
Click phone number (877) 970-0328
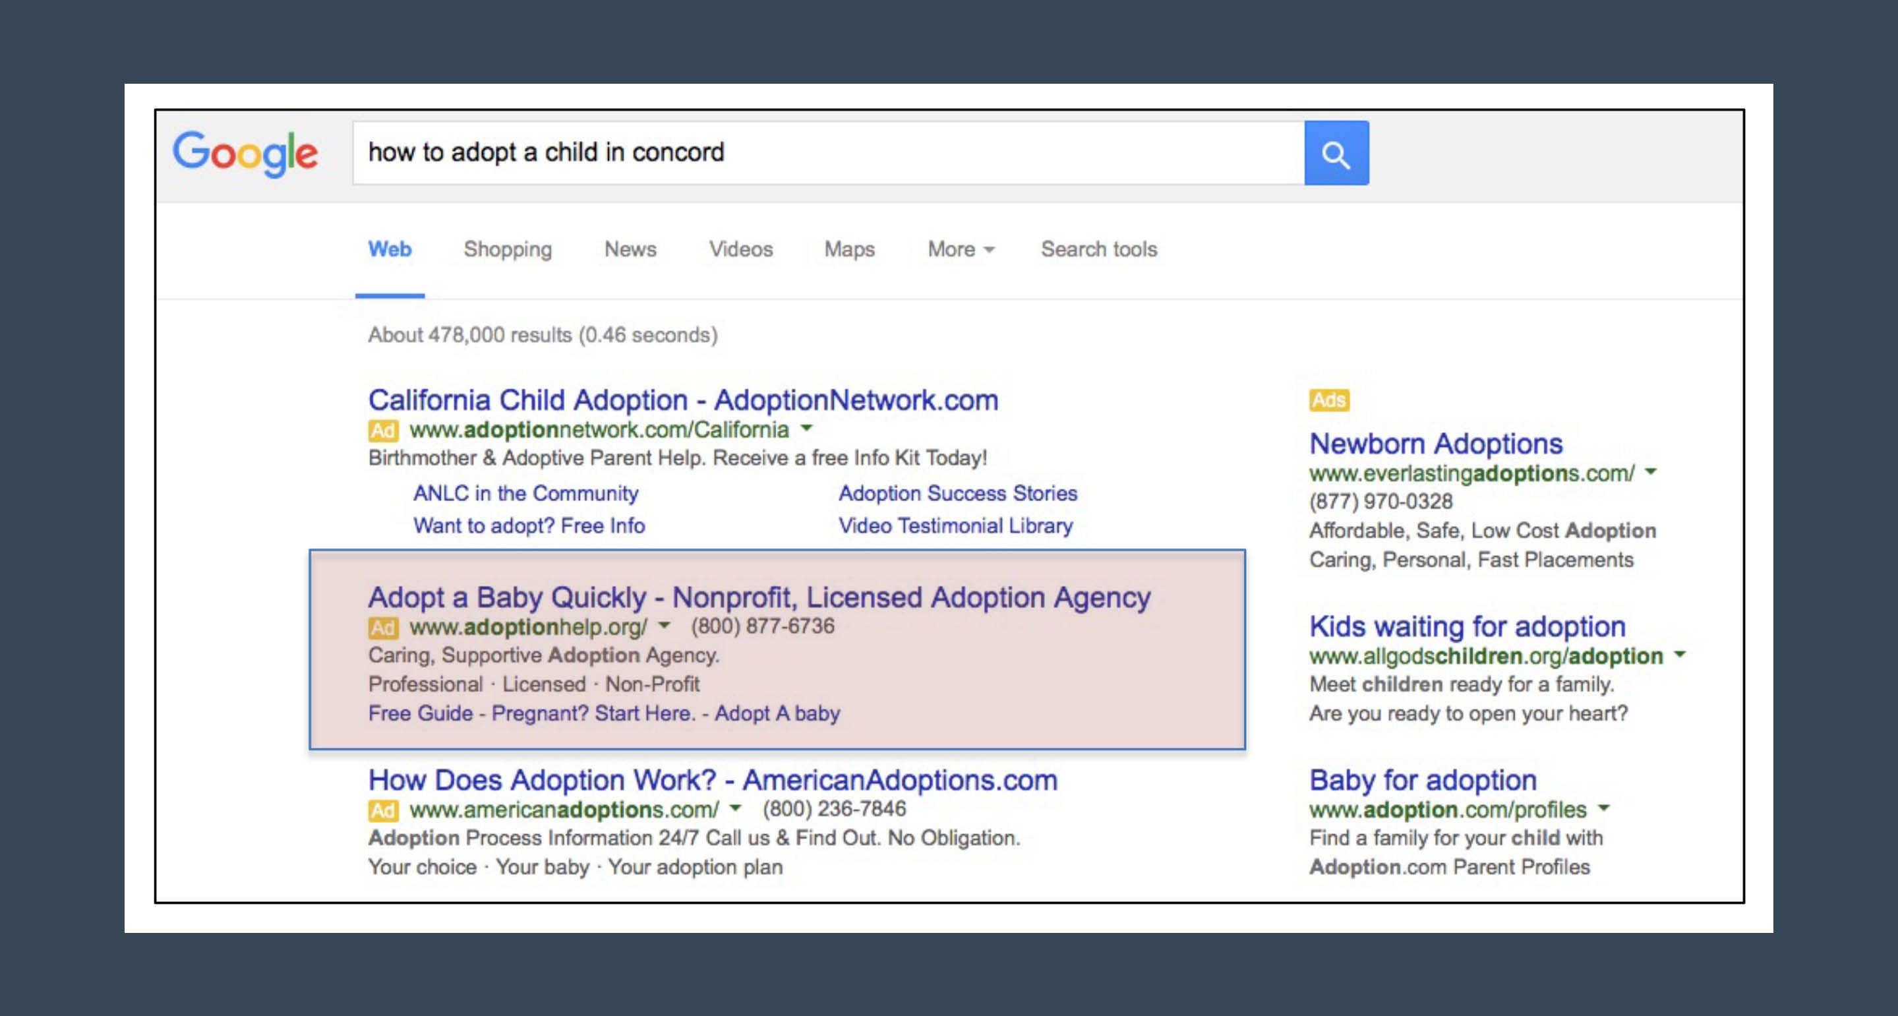coord(1380,501)
